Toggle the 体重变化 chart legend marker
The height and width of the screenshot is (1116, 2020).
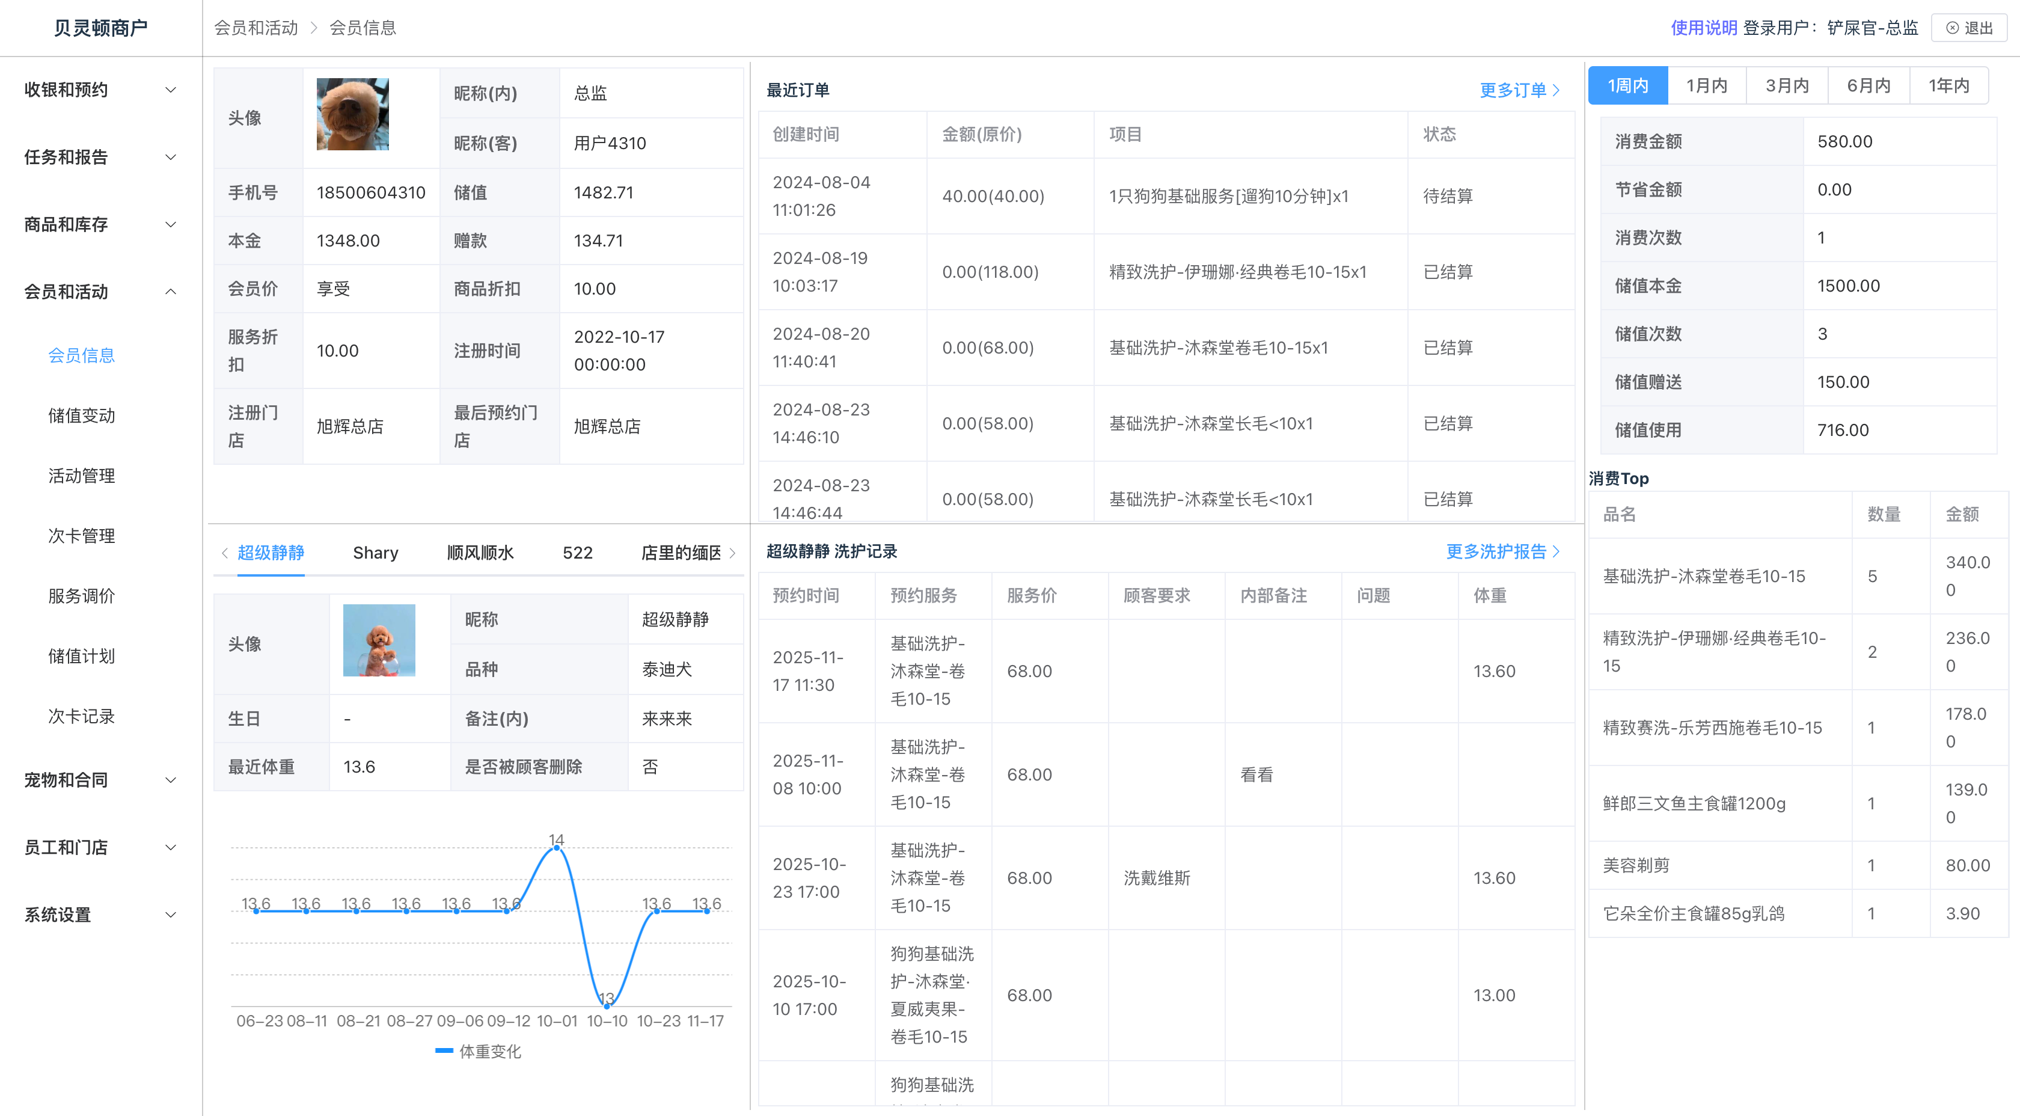[x=444, y=1051]
